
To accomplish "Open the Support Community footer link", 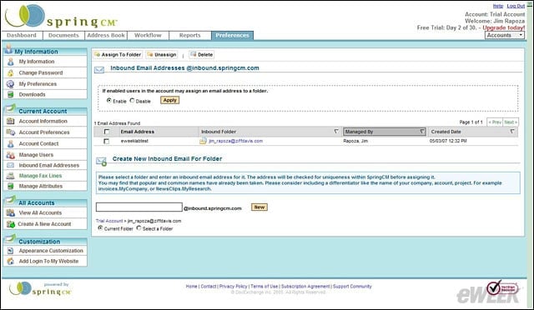I will click(352, 287).
